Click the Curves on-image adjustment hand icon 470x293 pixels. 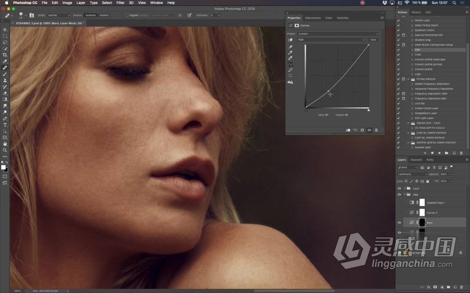290,40
